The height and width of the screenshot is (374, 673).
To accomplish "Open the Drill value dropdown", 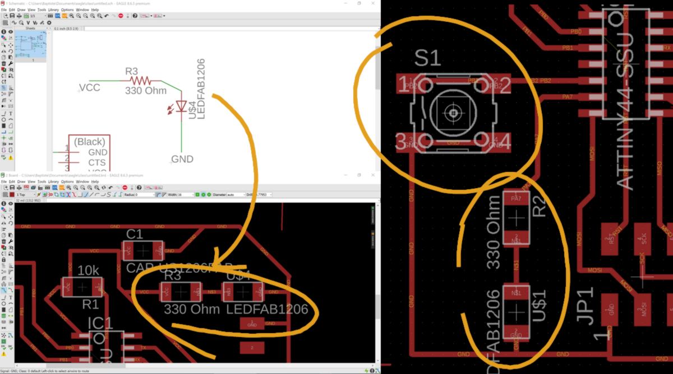I will point(264,195).
